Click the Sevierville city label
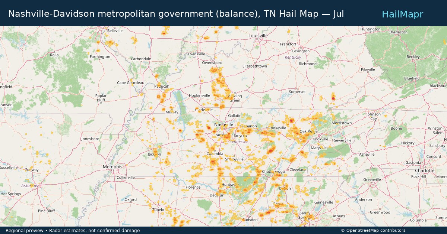447x234 pixels. [x=343, y=140]
